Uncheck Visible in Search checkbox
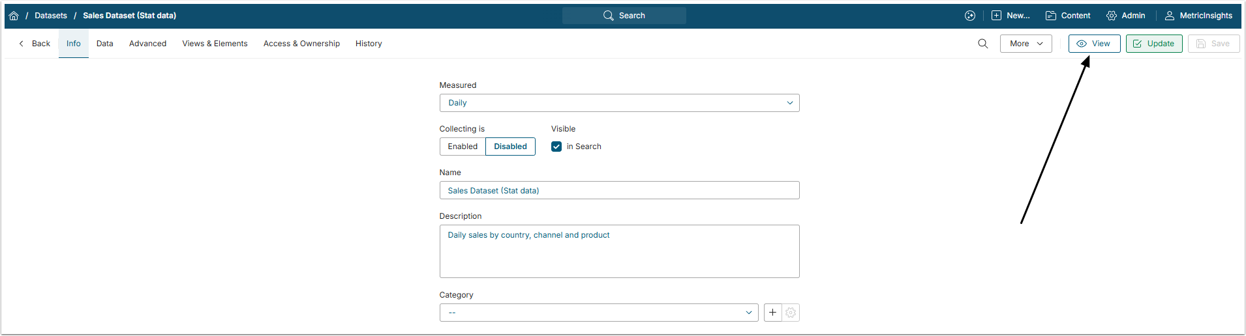The image size is (1246, 336). click(556, 147)
